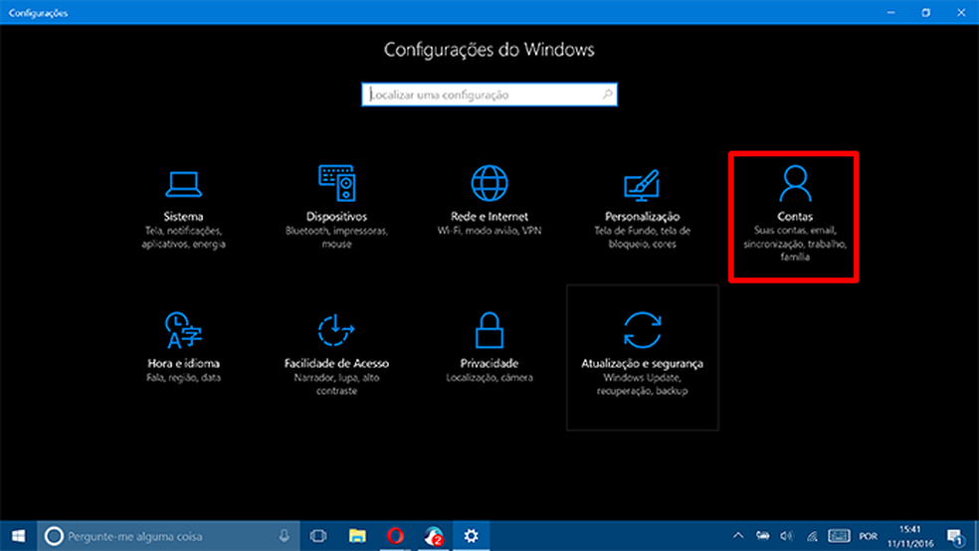
Task: Open File Explorer from the taskbar
Action: coord(357,536)
